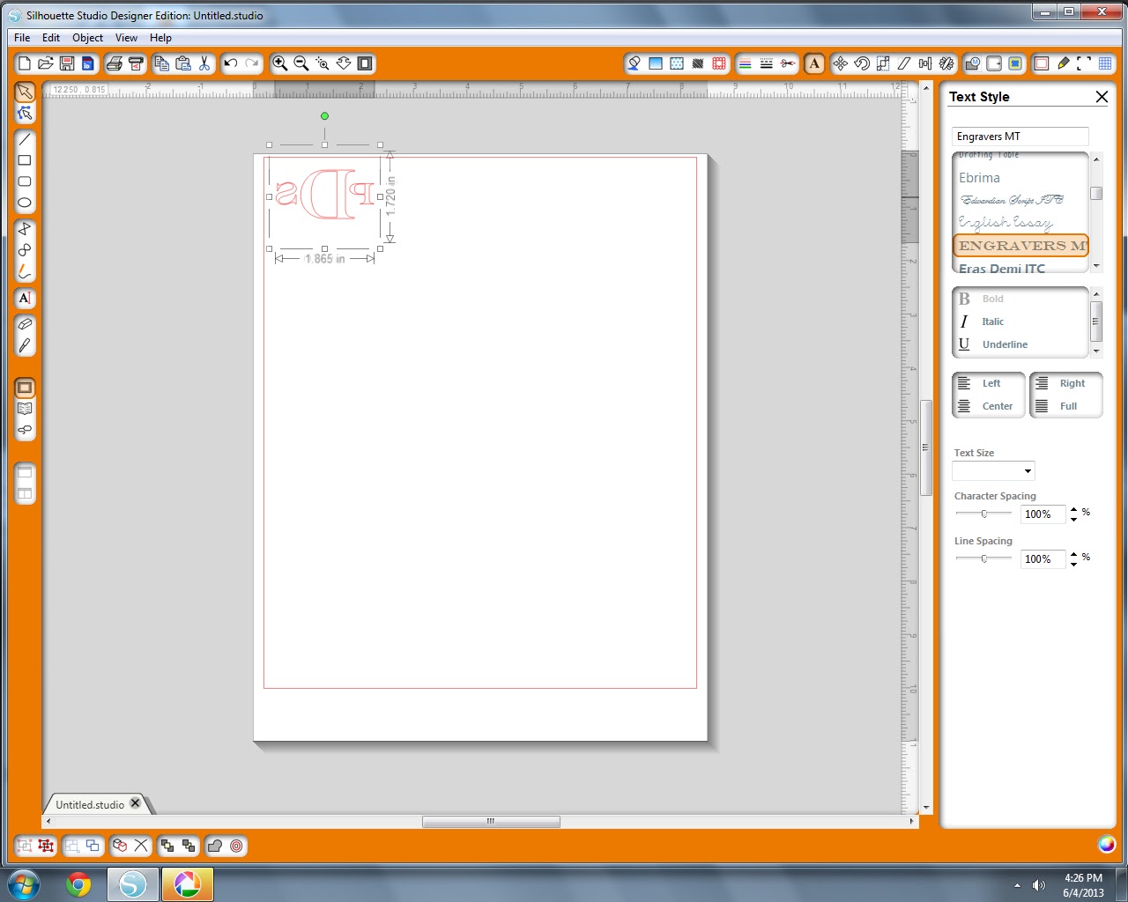The image size is (1128, 902).
Task: Open the File menu
Action: tap(22, 38)
